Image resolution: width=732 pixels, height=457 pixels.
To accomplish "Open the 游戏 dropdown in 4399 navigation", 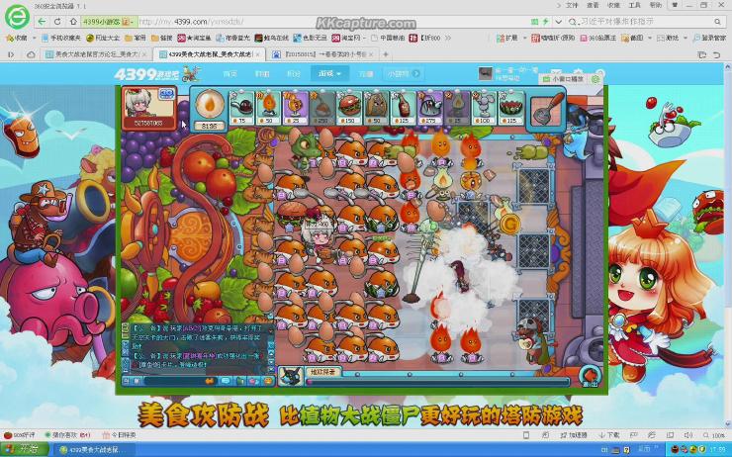I will 326,73.
